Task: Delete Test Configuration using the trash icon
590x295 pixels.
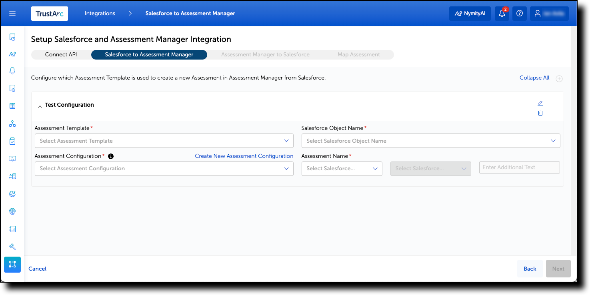Action: (540, 113)
